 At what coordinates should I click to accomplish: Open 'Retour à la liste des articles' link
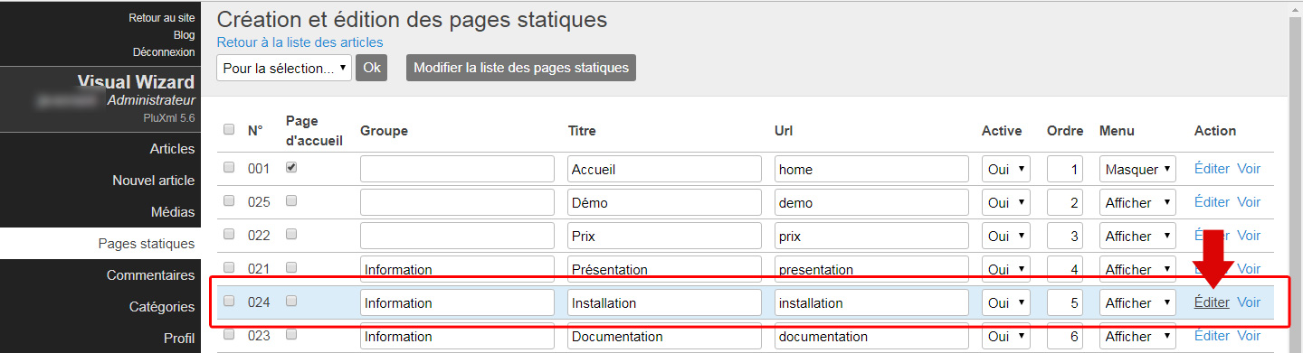(300, 42)
